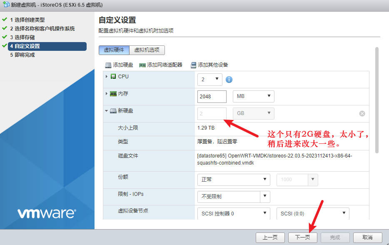Click the CPU info icon
The image size is (389, 245).
pos(229,80)
